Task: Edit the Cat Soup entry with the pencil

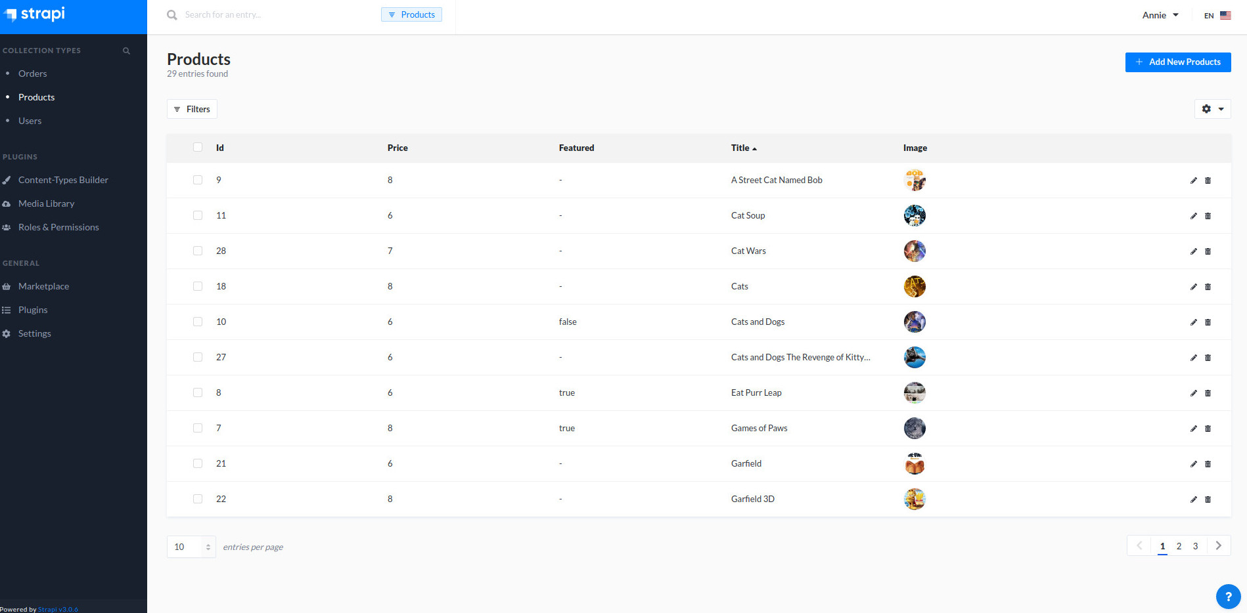Action: click(x=1194, y=216)
